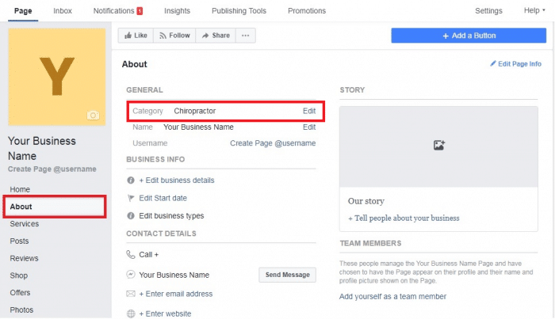The height and width of the screenshot is (319, 555).
Task: Open Services in the sidebar
Action: coord(25,224)
